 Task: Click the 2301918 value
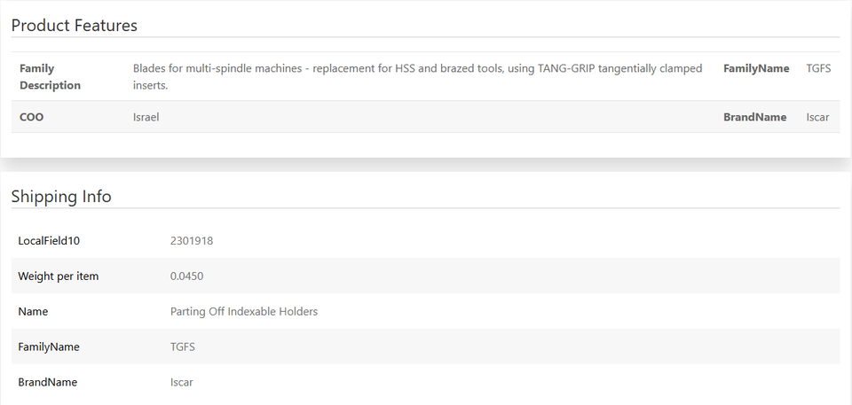[x=192, y=240]
